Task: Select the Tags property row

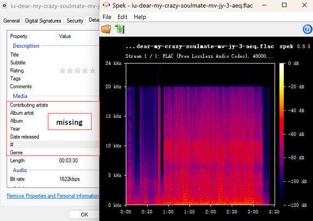Action: coord(53,79)
